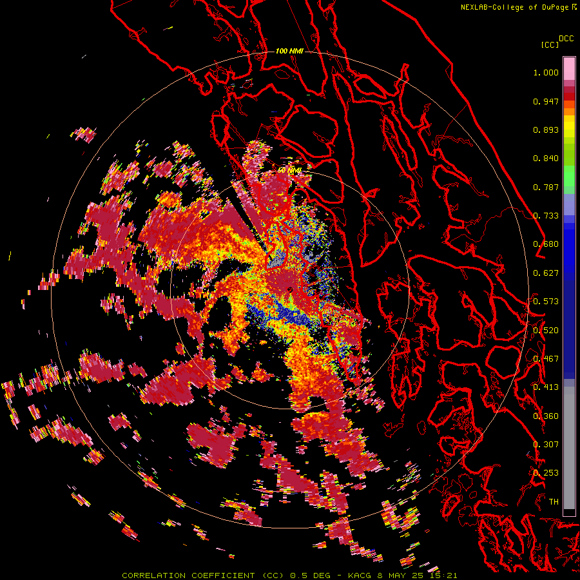Pick the lavender swatch near 0.733
580x580 pixels.
[569, 204]
